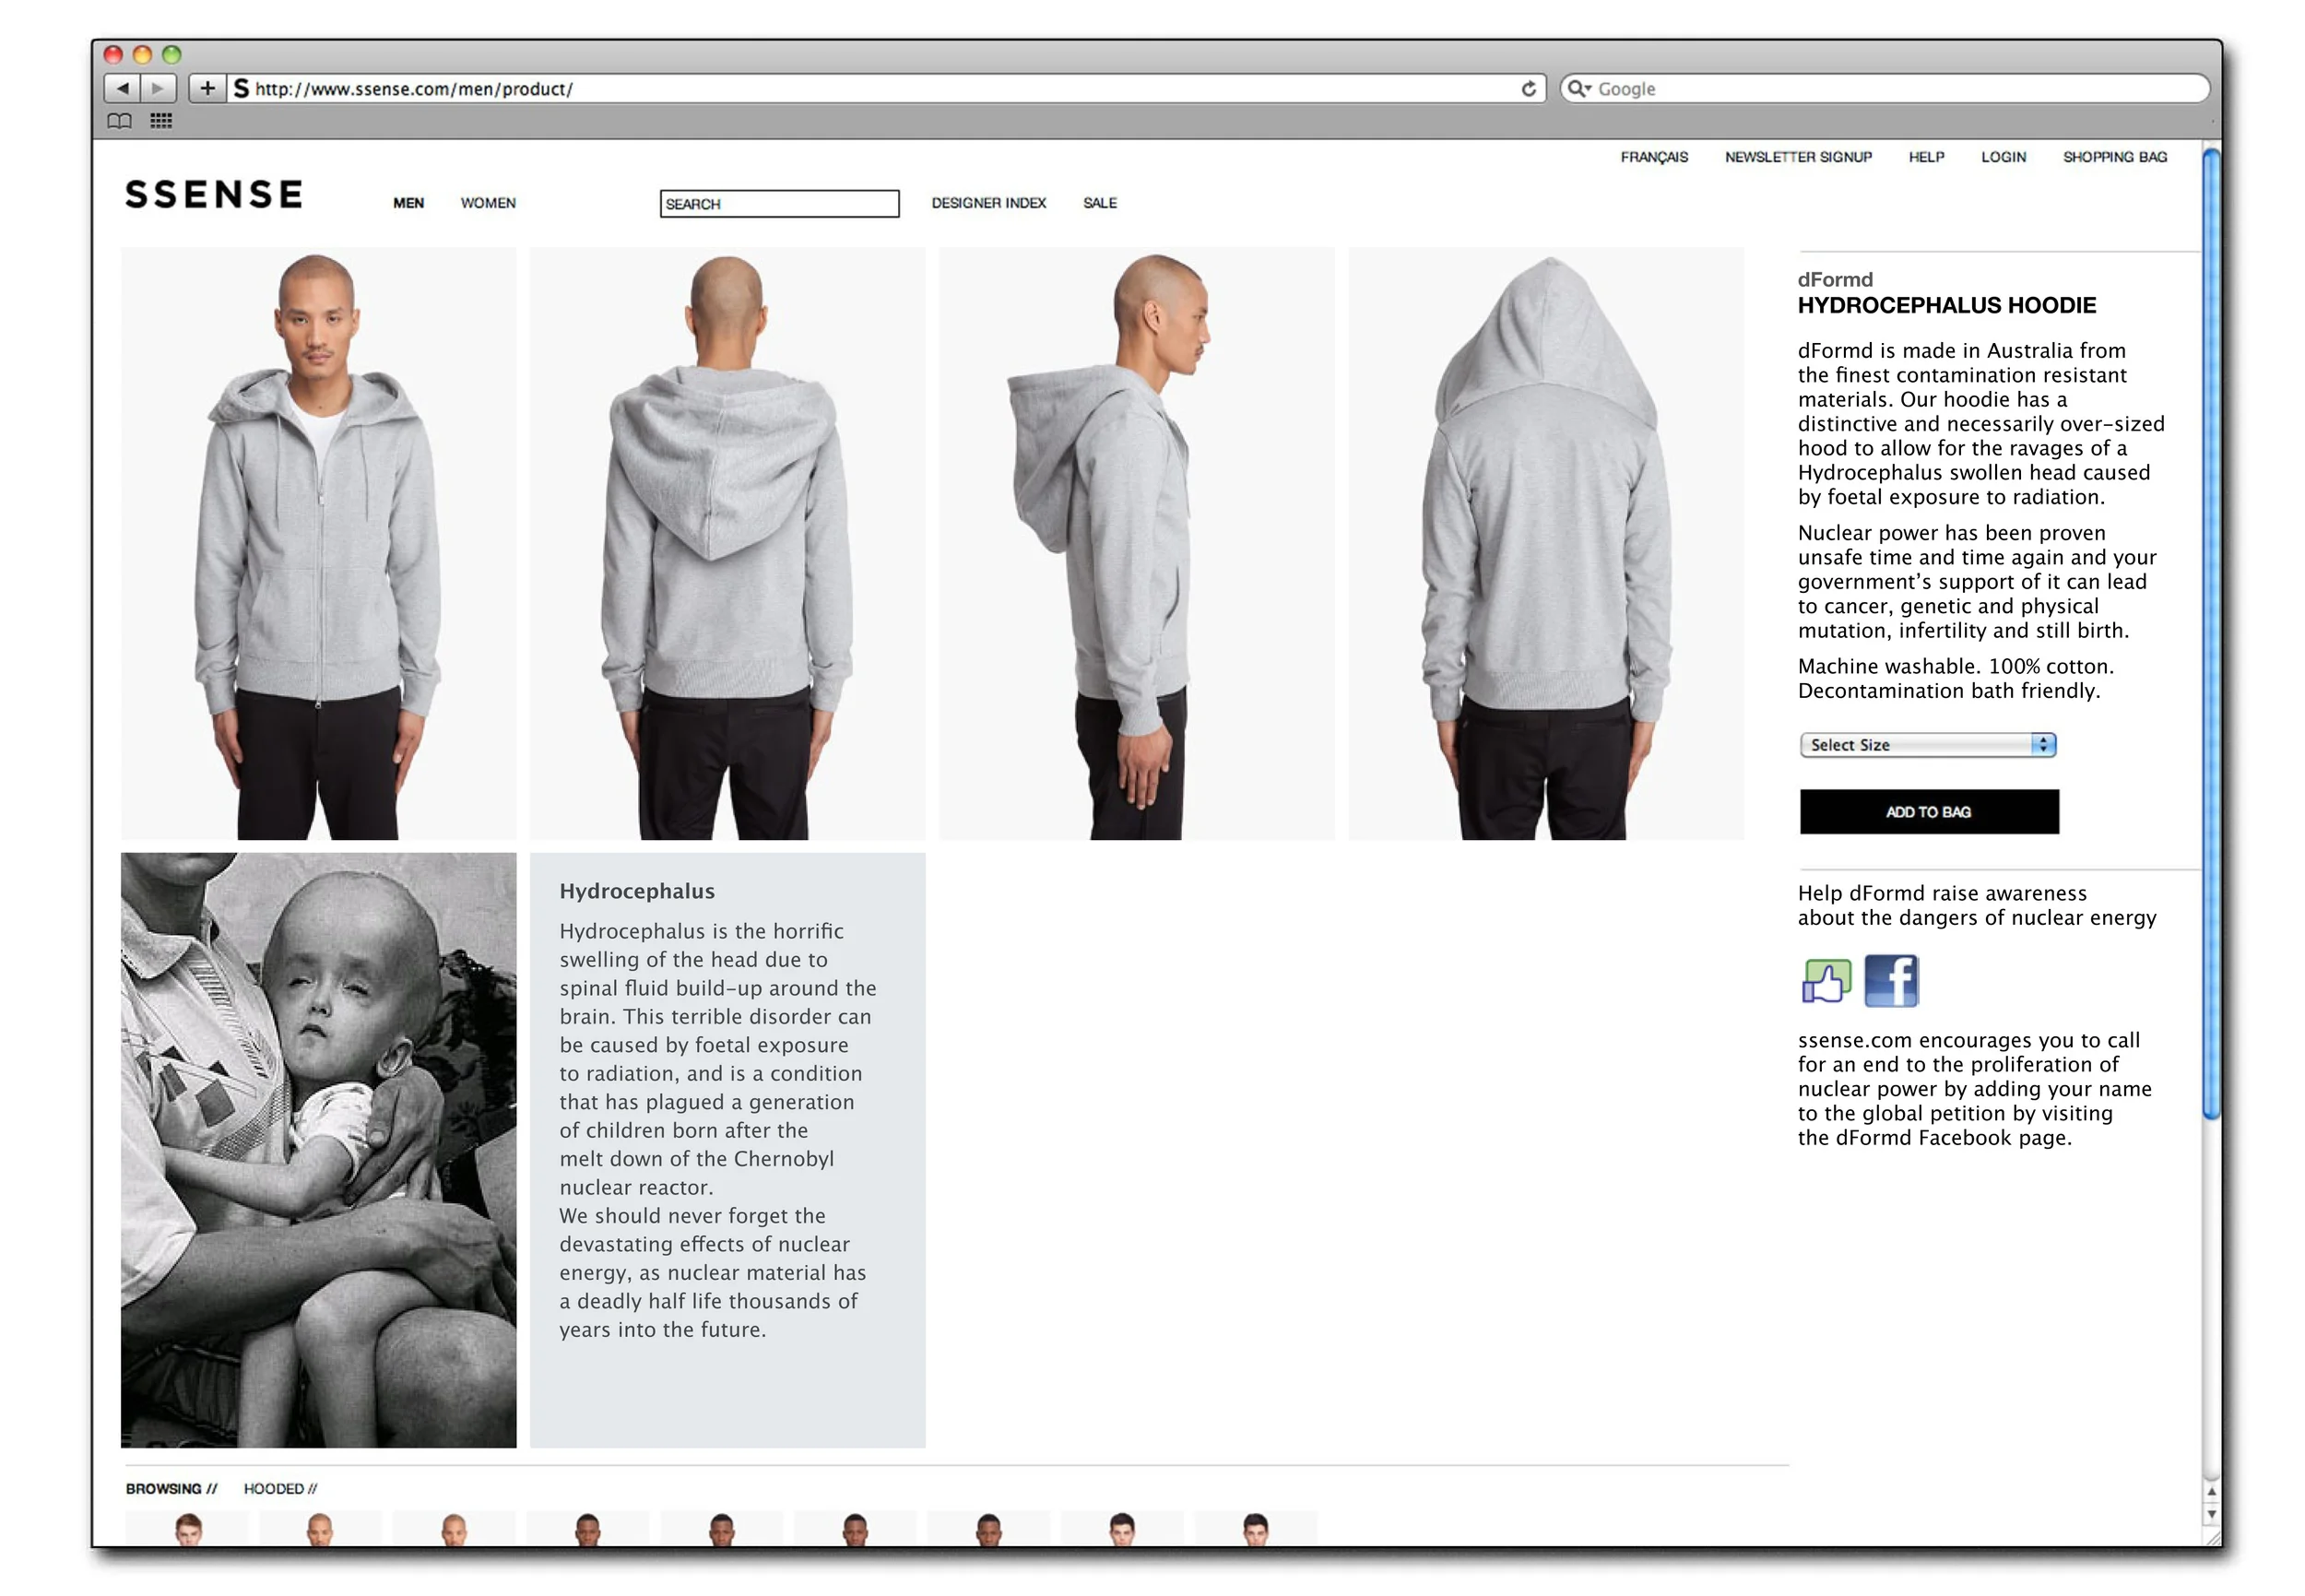Select the WOMEN navigation item

coord(488,203)
